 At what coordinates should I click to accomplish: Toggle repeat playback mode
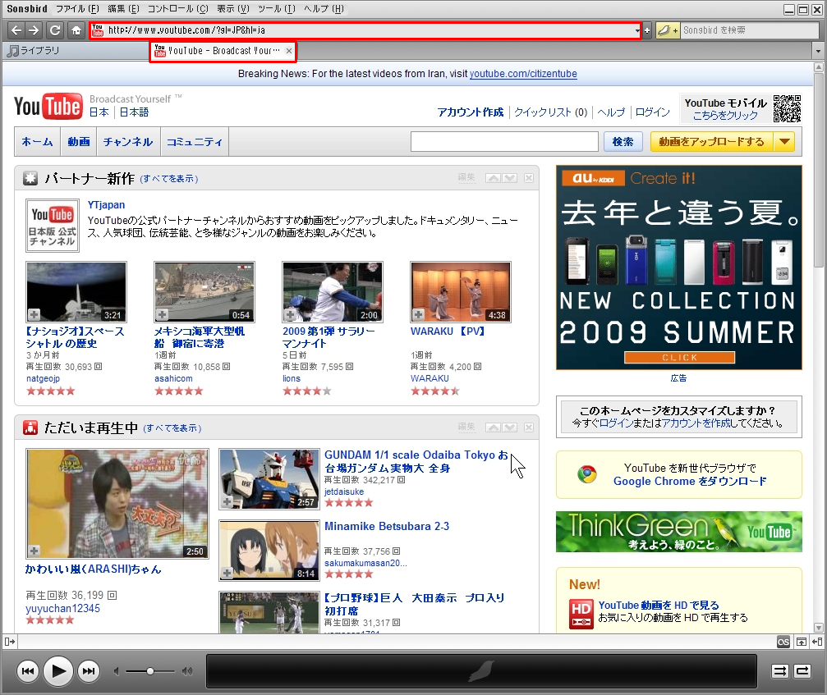tap(802, 670)
